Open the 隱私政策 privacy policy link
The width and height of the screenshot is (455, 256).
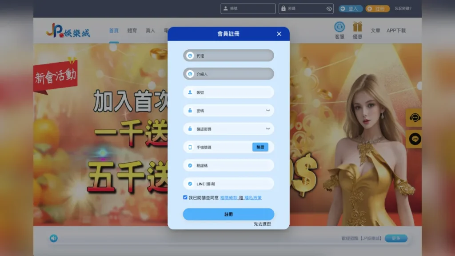tap(252, 197)
